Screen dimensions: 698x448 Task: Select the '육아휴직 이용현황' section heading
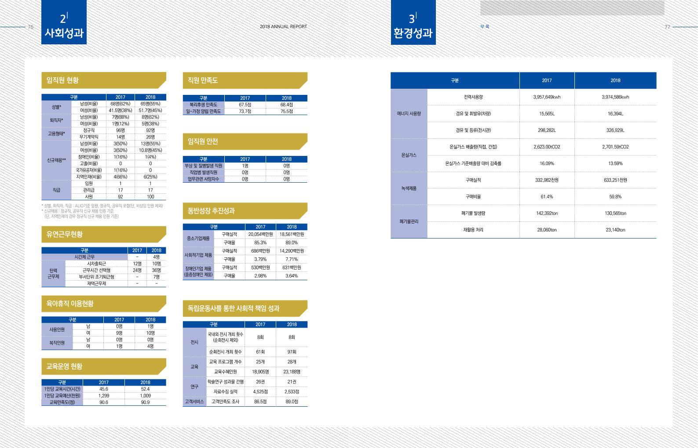(x=104, y=304)
